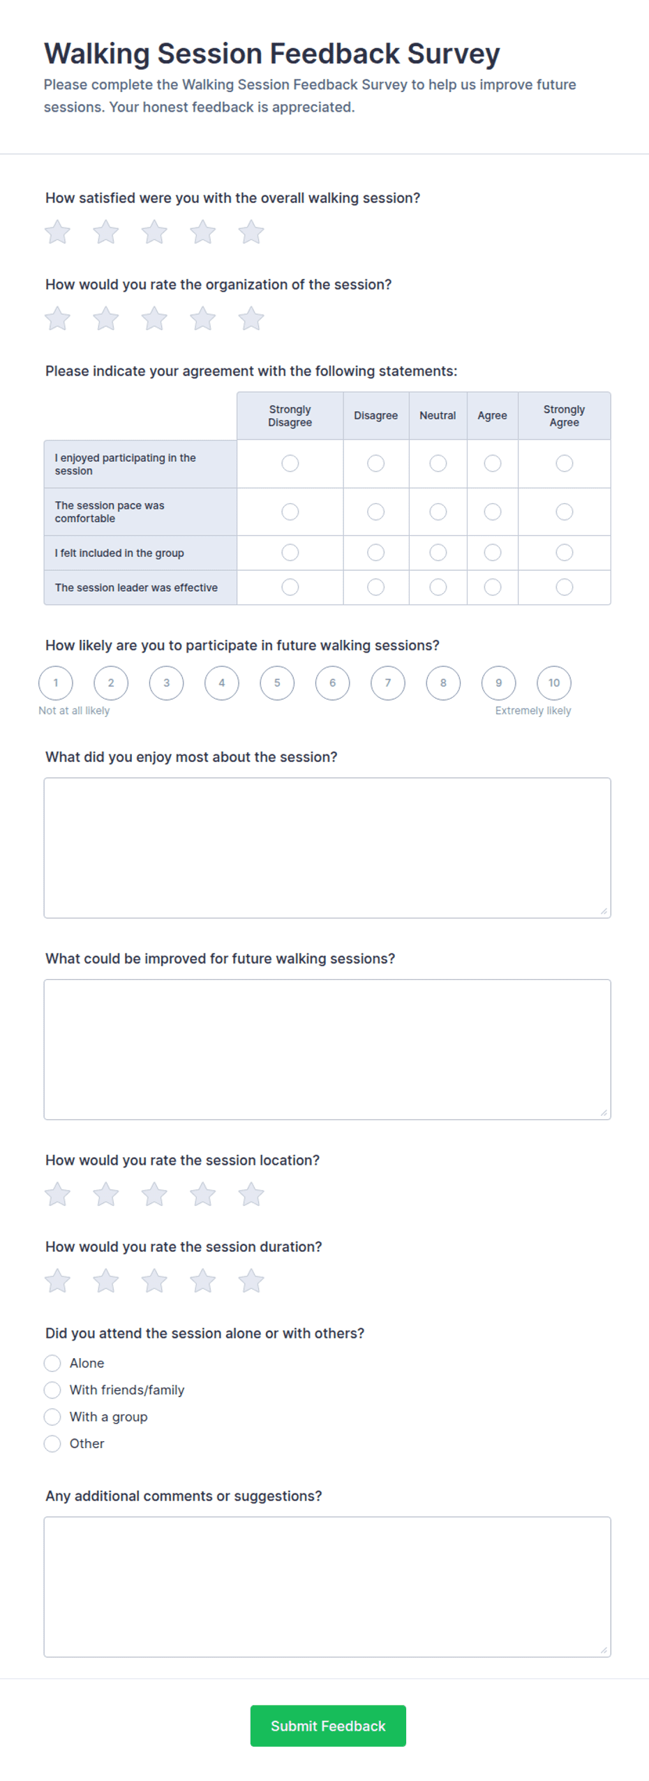Select Strongly Disagree for session leader effective

point(290,587)
